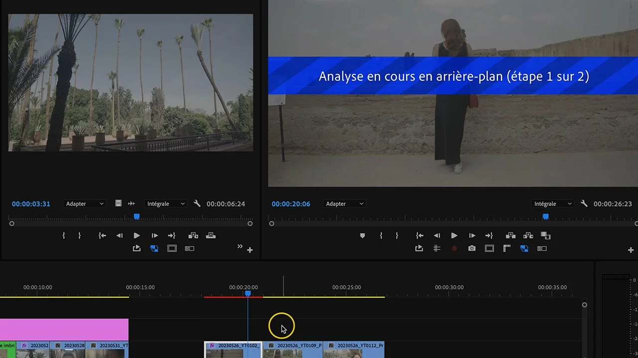Click the Insert edit button in Source monitor
The image size is (638, 358).
(193, 236)
